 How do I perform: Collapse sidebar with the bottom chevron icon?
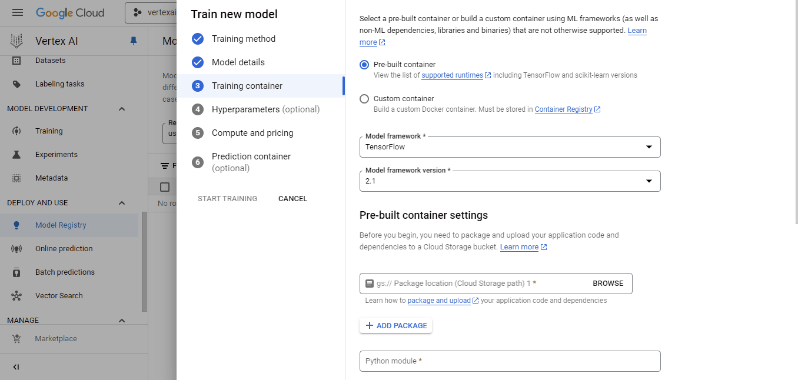(x=16, y=367)
